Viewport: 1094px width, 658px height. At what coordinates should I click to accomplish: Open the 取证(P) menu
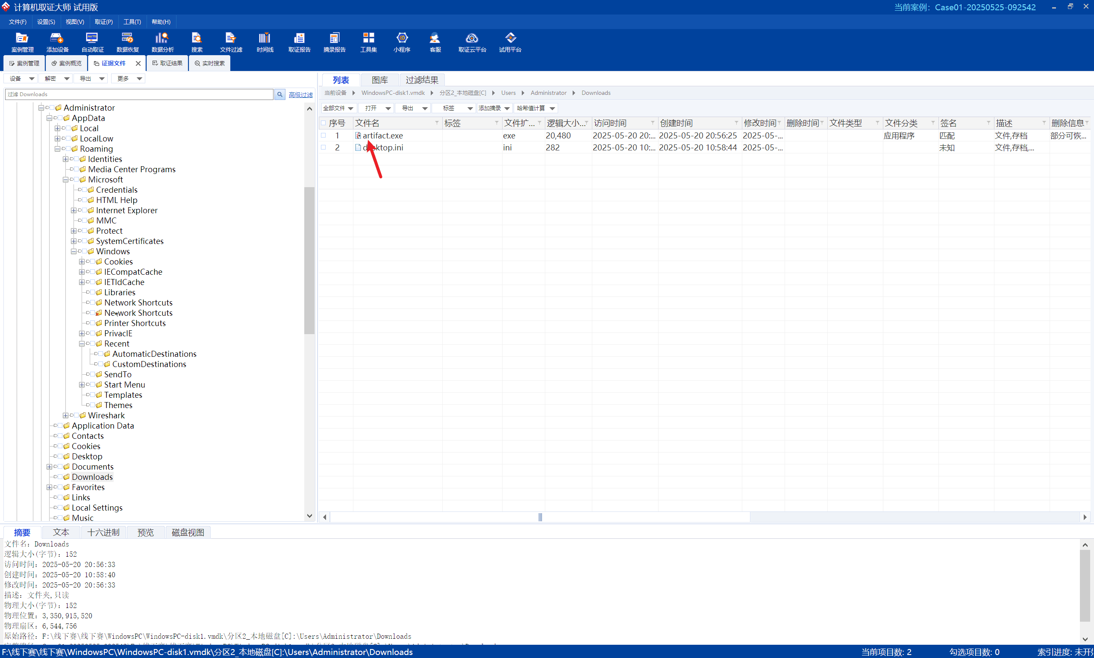point(104,22)
